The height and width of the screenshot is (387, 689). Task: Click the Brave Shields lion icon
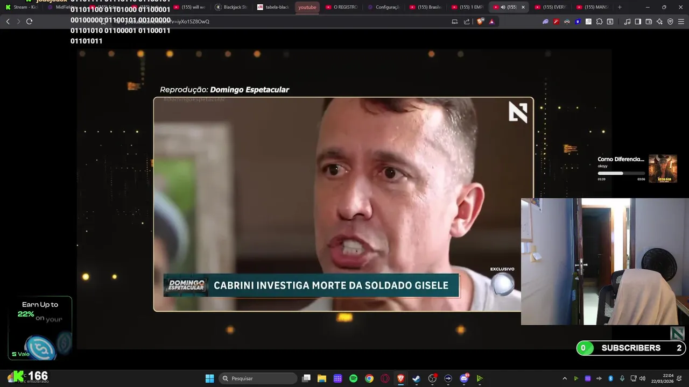click(x=480, y=21)
